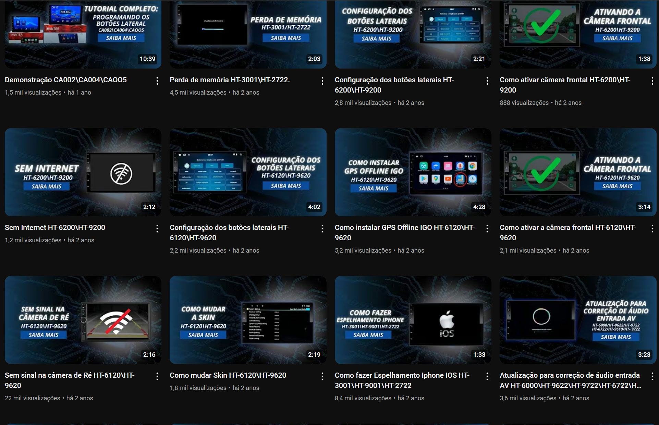Open options for Configuração dos botões laterais HT-6120 video
The height and width of the screenshot is (425, 659).
[322, 229]
